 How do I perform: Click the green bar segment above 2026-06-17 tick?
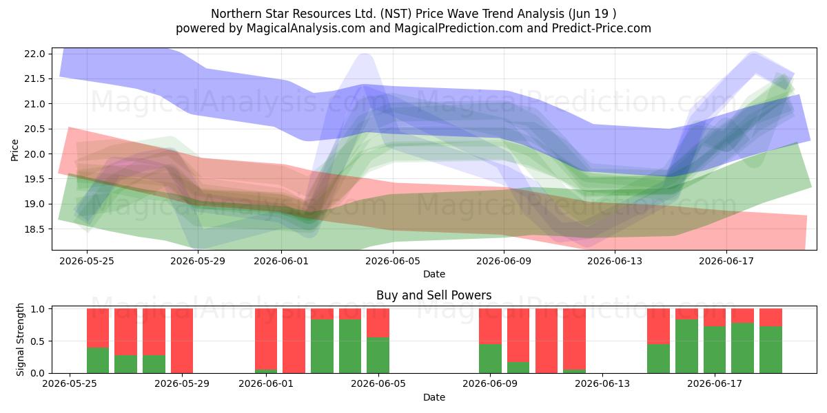(715, 350)
